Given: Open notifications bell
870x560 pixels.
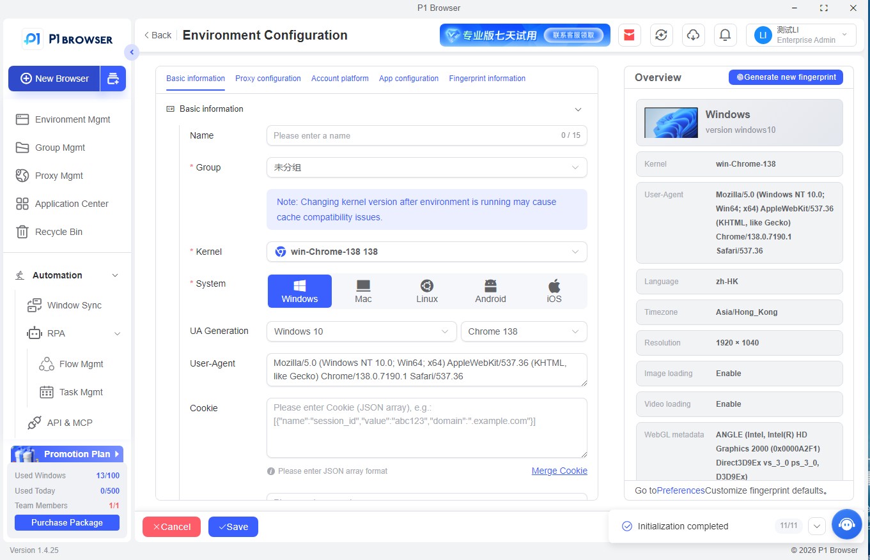Looking at the screenshot, I should pos(725,35).
